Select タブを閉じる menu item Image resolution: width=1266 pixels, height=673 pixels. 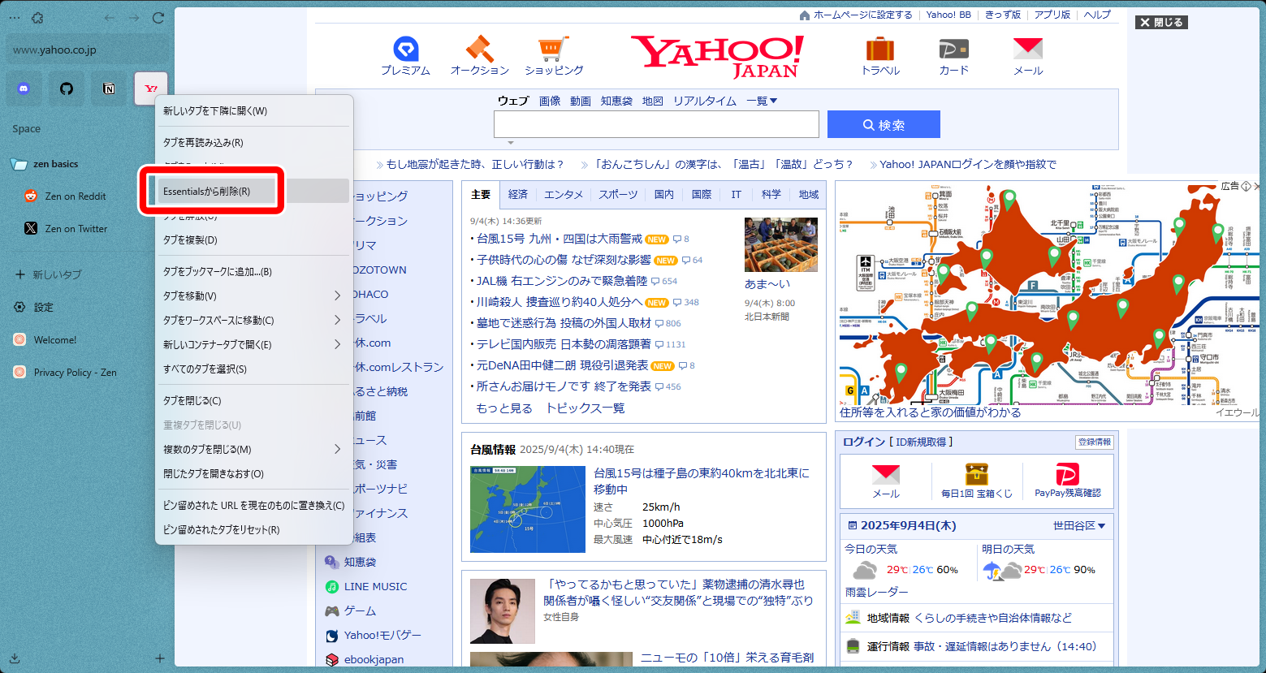254,401
